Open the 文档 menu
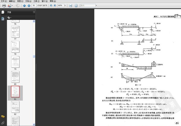Viewport: 181px width, 126px height. point(28,1)
